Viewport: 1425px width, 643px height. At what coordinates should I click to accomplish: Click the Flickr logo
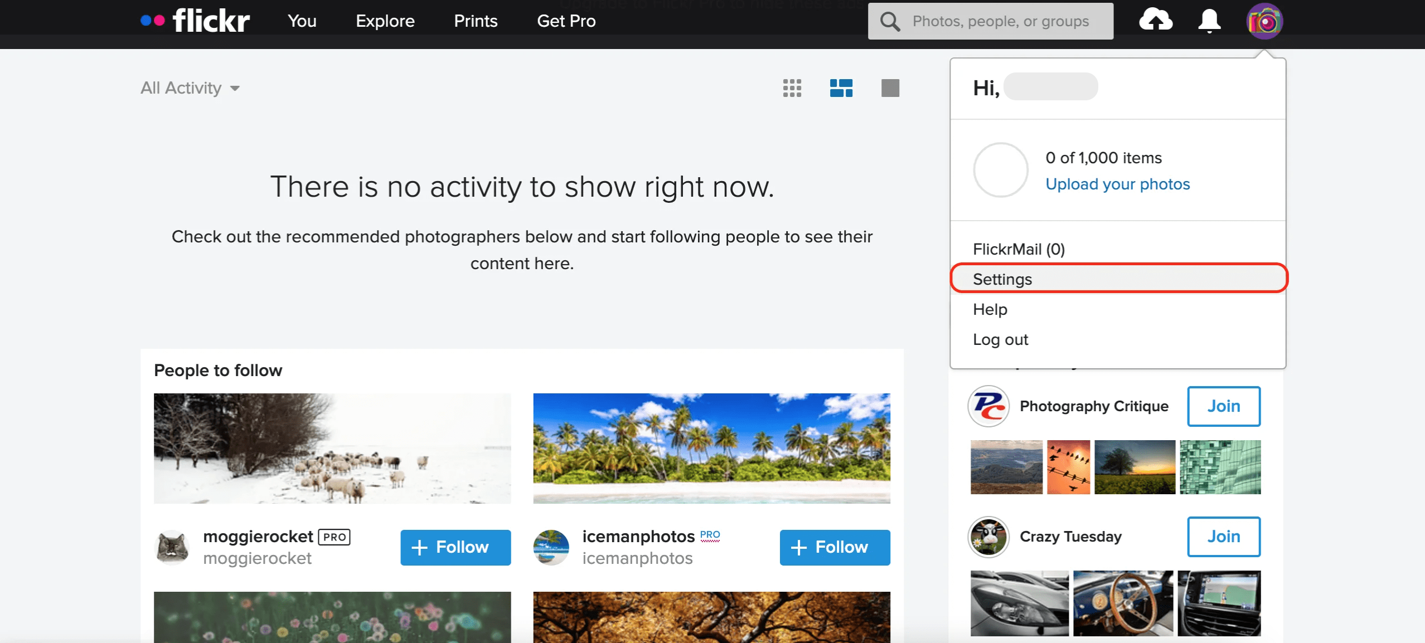196,21
